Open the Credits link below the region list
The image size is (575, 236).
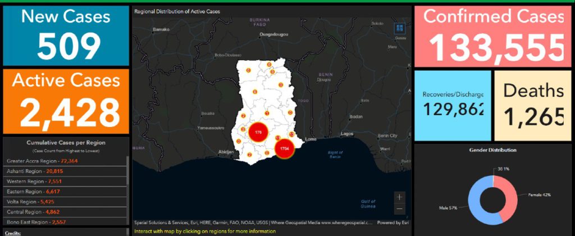pos(12,233)
